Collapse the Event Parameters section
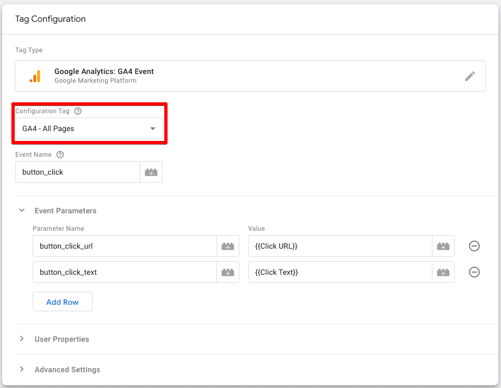This screenshot has width=501, height=388. click(21, 211)
